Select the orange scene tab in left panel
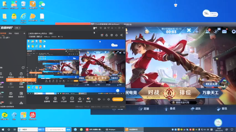 [3, 33]
